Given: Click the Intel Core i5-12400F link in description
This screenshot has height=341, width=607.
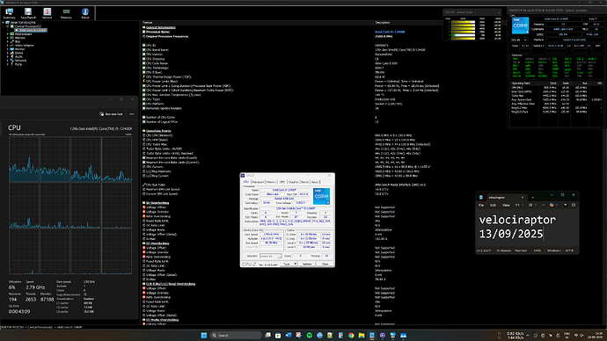Looking at the screenshot, I should [x=390, y=33].
